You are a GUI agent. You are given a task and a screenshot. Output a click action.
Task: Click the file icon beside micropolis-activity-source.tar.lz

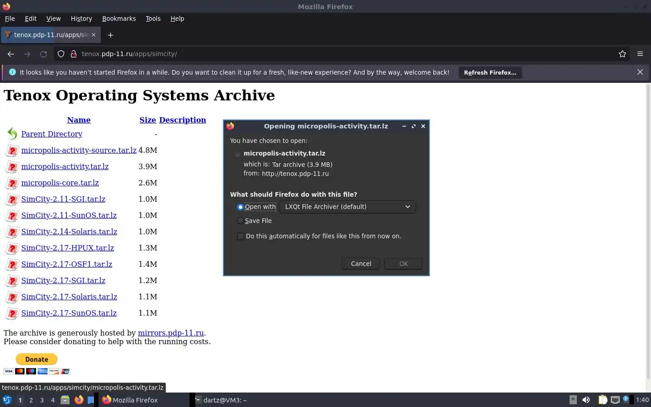point(12,150)
